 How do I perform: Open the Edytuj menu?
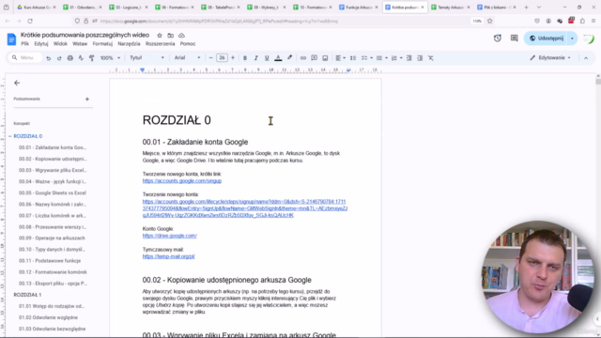pos(41,44)
